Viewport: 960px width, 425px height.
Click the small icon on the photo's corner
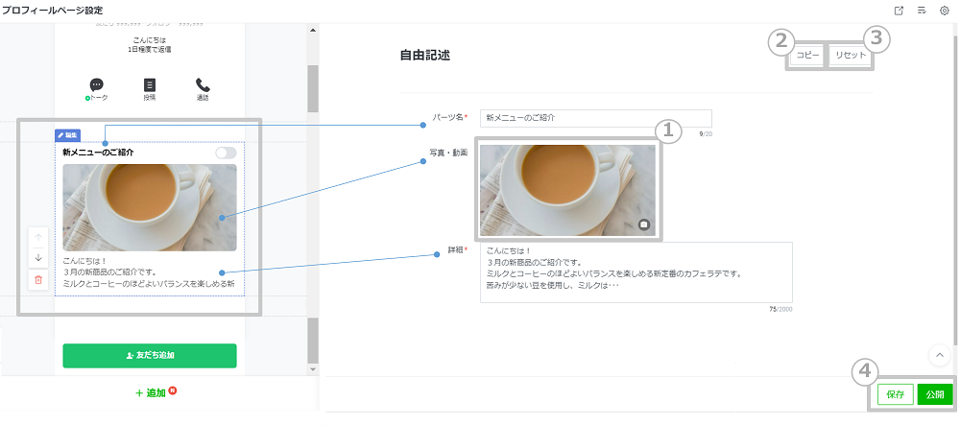coord(644,224)
